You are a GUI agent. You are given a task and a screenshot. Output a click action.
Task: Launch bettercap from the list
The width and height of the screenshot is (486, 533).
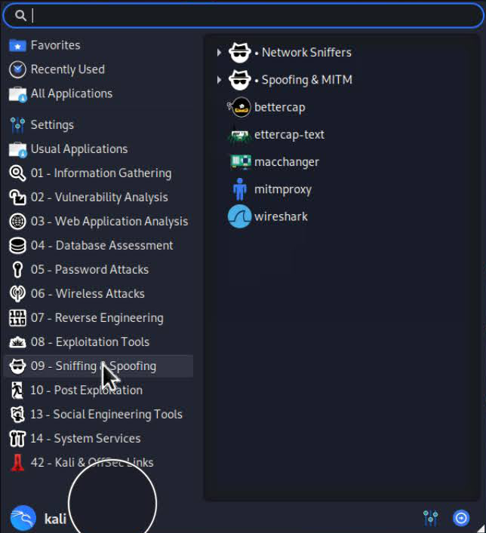point(280,108)
